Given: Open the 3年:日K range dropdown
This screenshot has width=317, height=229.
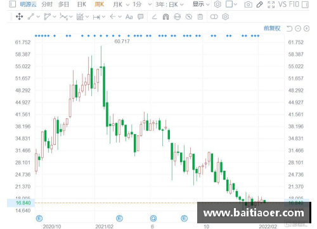Looking at the screenshot, I should pyautogui.click(x=170, y=4).
